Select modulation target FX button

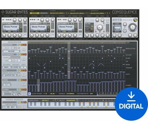click(x=16, y=48)
